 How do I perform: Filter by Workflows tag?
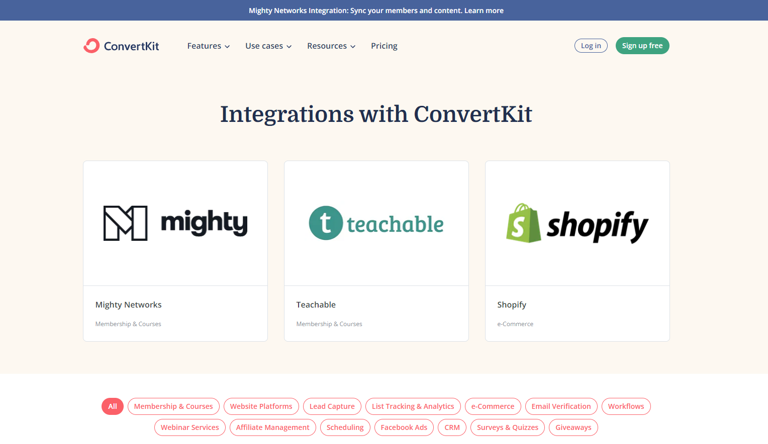626,406
